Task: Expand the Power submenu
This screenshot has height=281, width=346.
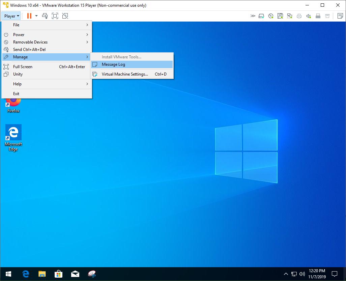Action: pyautogui.click(x=40, y=34)
